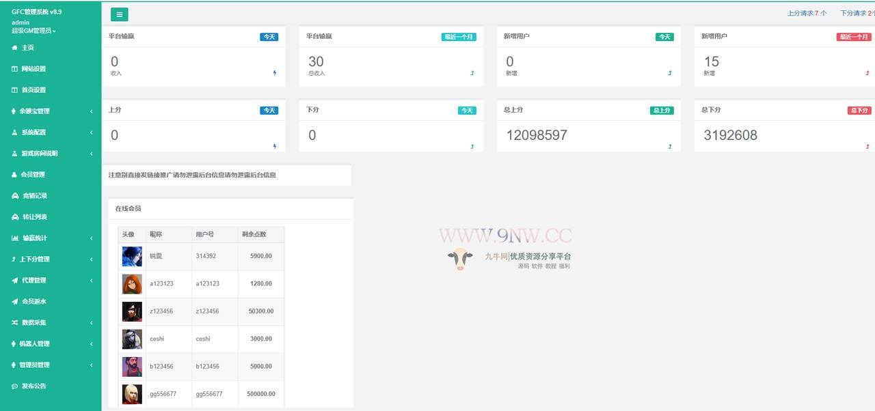Open the 下分请求 notification link
Screen dimensions: 875x411
(x=857, y=13)
